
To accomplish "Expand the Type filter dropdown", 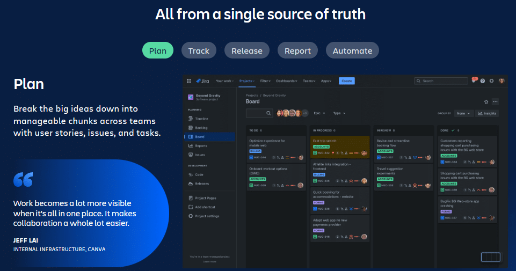I will [x=339, y=113].
